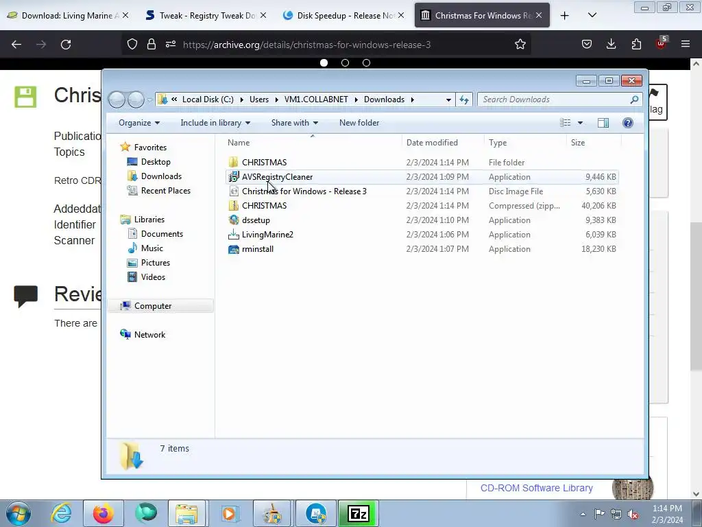Open the Organize menu
This screenshot has height=527, width=702.
pyautogui.click(x=138, y=123)
